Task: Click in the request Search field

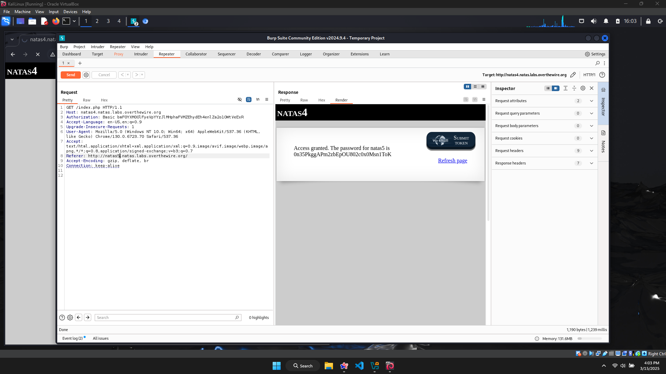Action: 168,318
